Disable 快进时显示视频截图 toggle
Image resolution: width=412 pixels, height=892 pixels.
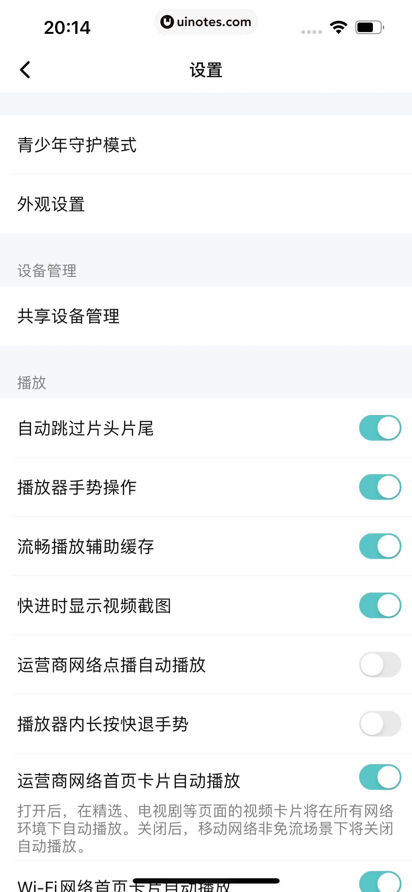pos(380,605)
